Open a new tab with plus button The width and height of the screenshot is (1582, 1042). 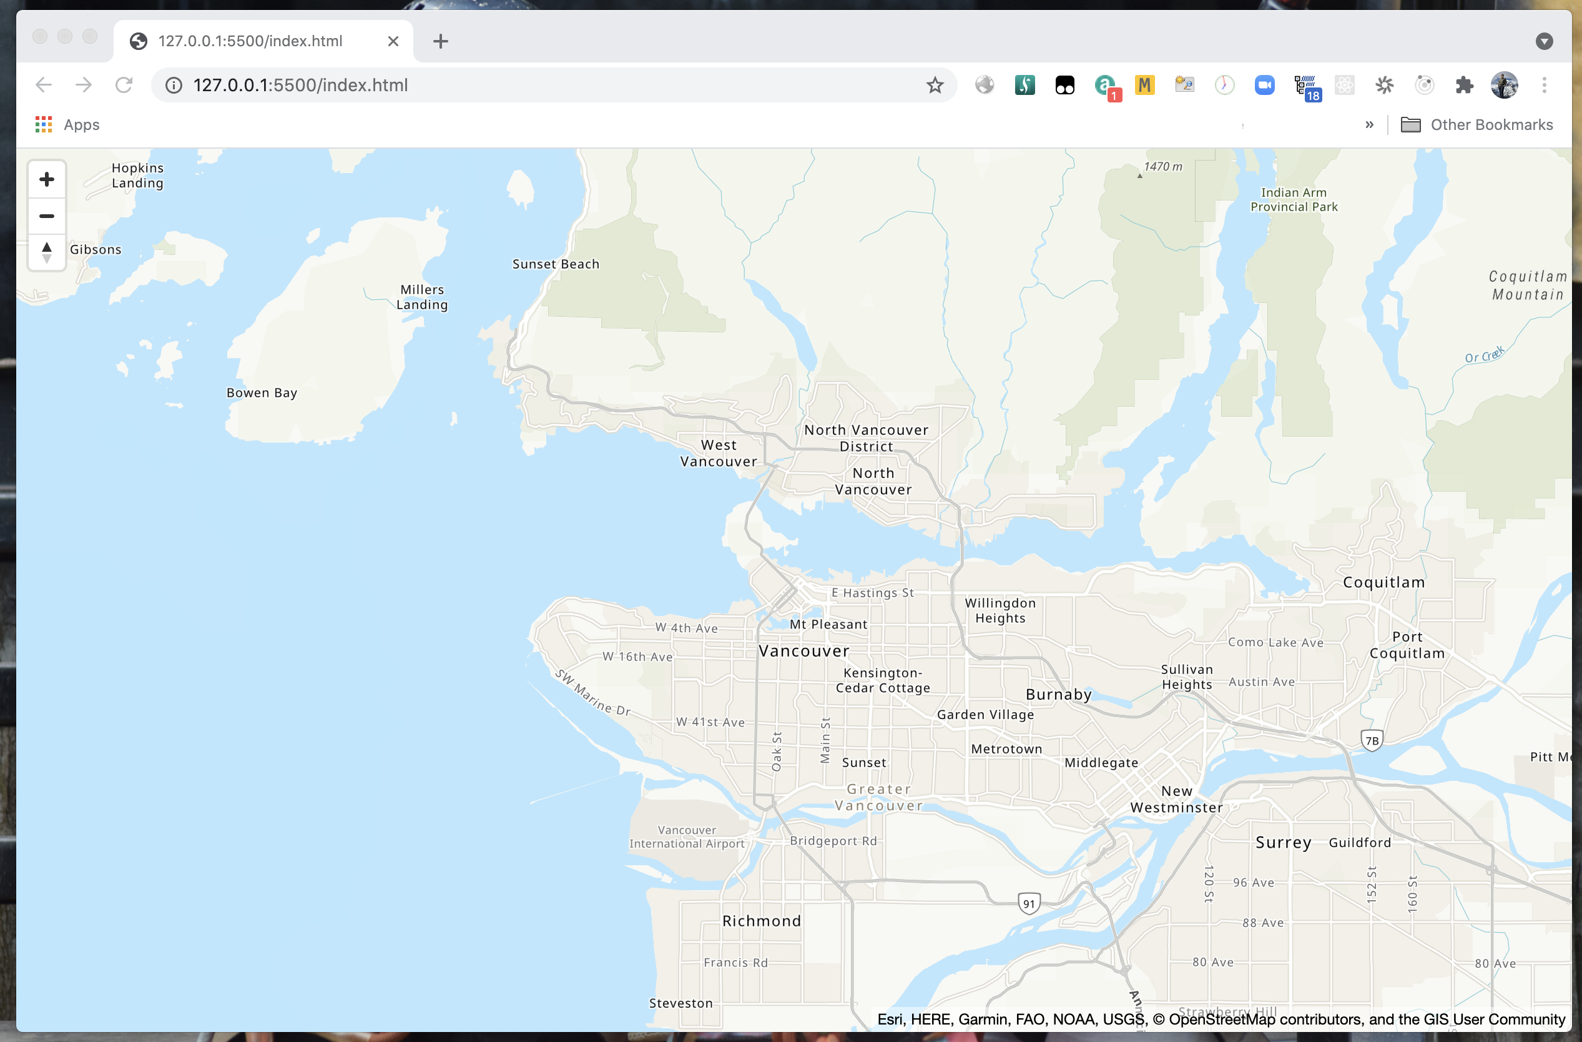(440, 41)
